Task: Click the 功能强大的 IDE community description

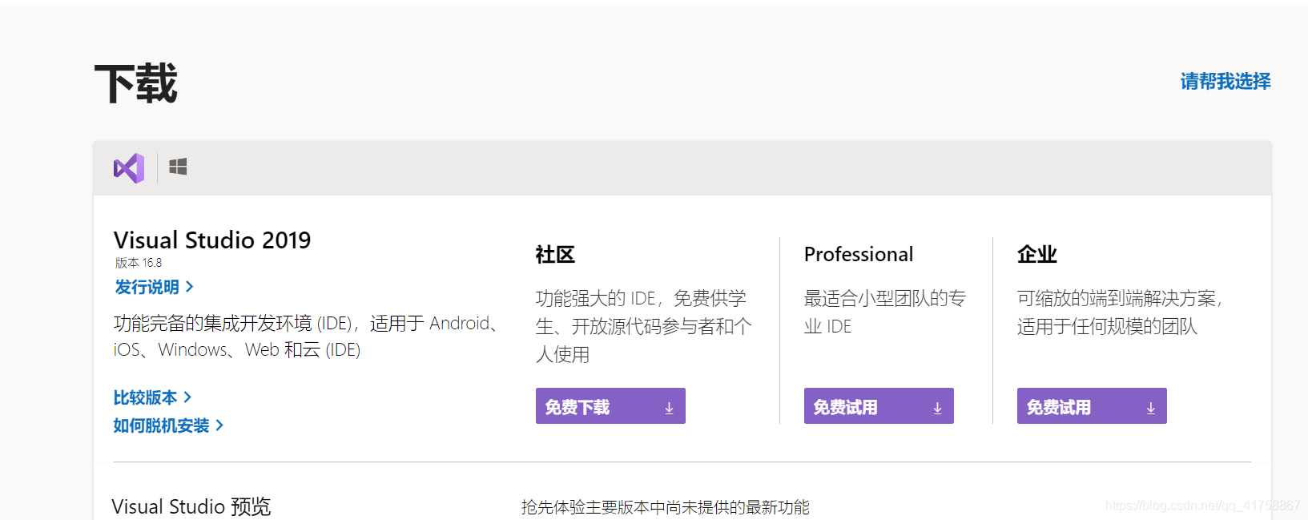Action: [x=644, y=326]
